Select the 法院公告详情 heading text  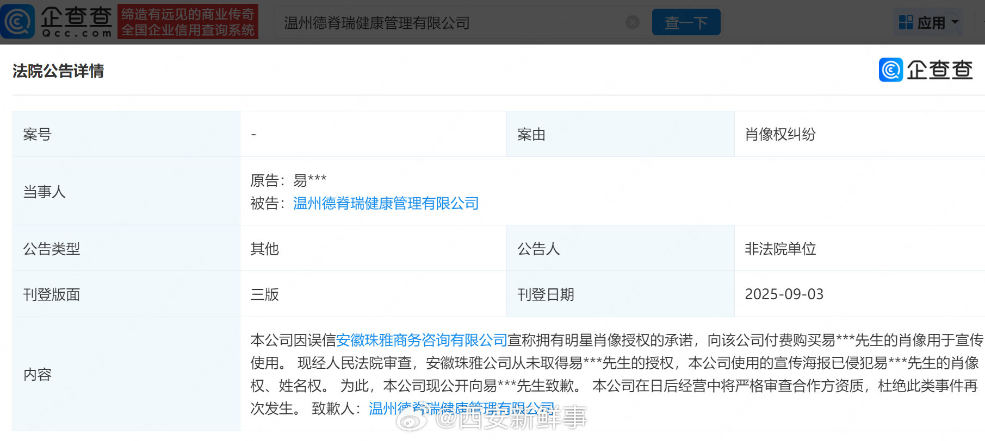[x=58, y=71]
